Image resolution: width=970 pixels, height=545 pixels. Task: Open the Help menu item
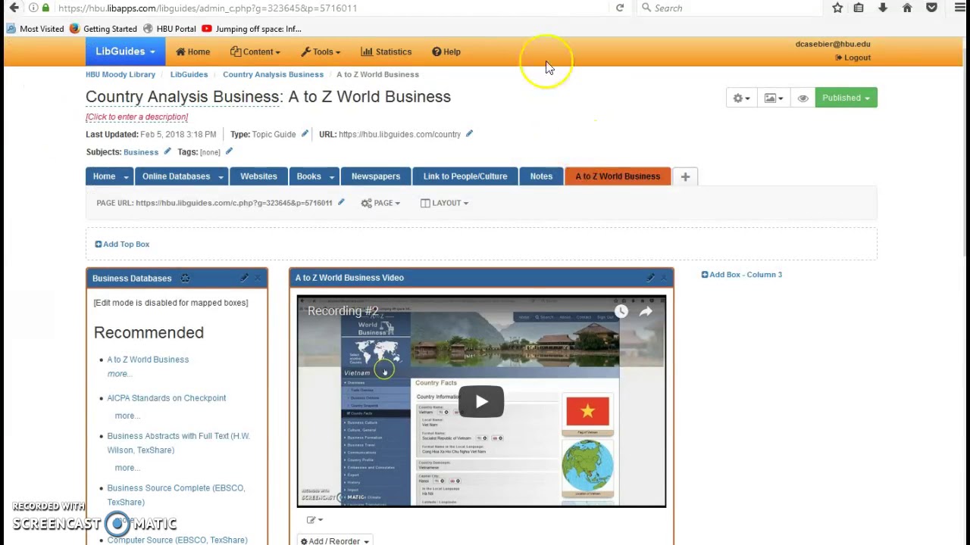coord(446,51)
